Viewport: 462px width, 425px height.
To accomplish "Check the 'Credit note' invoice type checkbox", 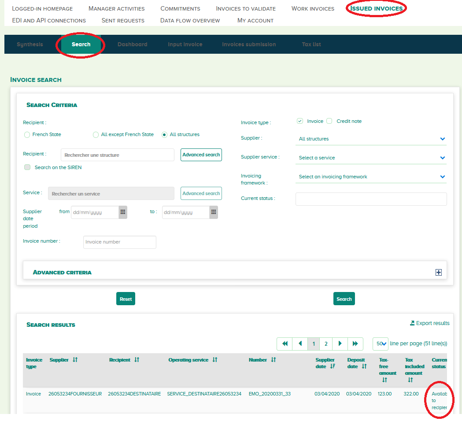I will click(x=329, y=121).
